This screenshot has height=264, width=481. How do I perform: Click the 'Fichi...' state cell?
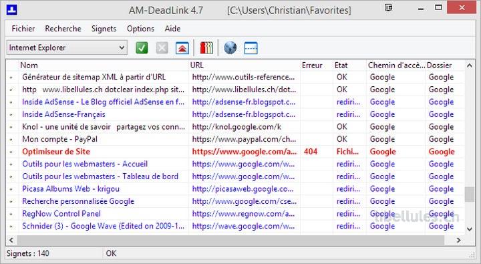347,152
